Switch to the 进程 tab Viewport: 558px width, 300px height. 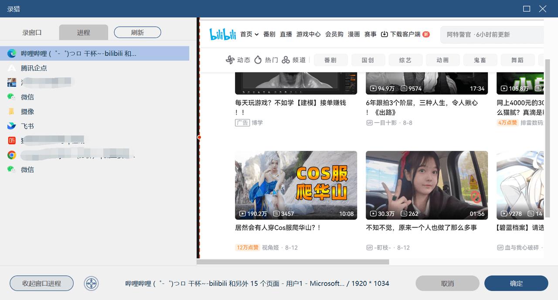(83, 32)
